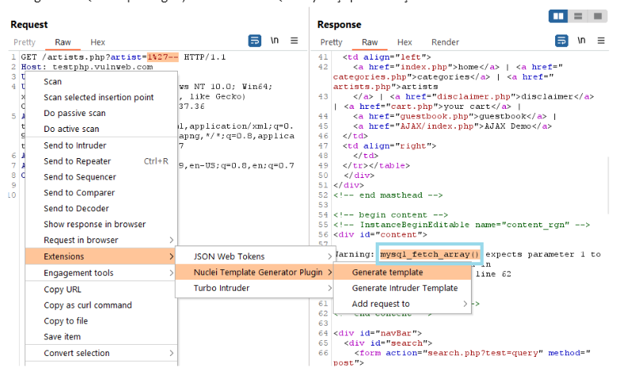This screenshot has width=629, height=379.
Task: Switch Request to Hex tab
Action: click(98, 42)
